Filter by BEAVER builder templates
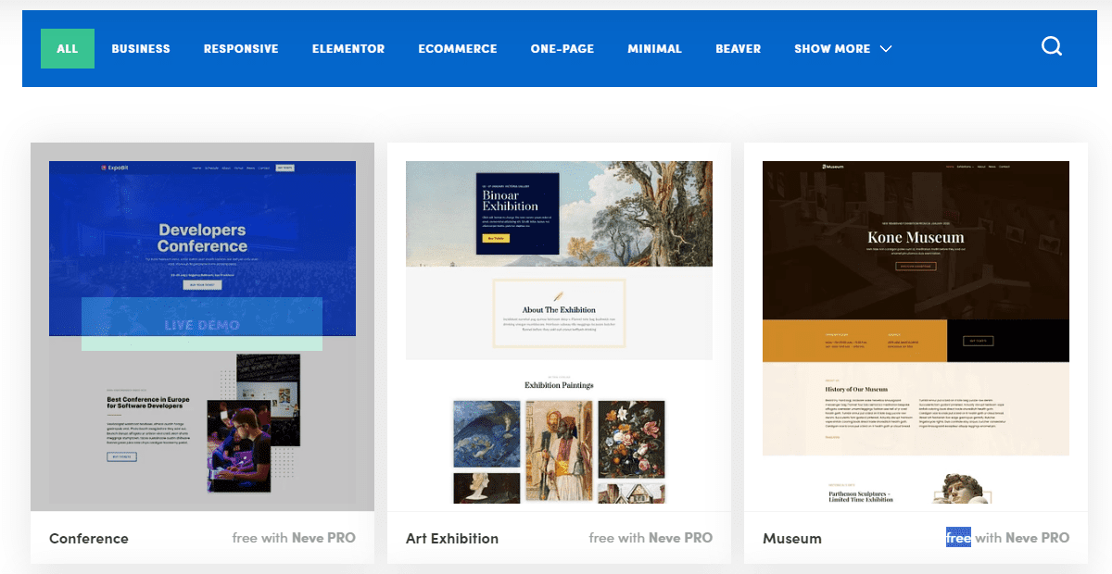1112x574 pixels. pos(738,49)
